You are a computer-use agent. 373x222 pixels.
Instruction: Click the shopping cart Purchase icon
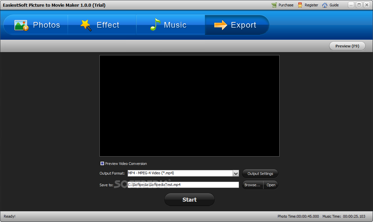pyautogui.click(x=274, y=5)
